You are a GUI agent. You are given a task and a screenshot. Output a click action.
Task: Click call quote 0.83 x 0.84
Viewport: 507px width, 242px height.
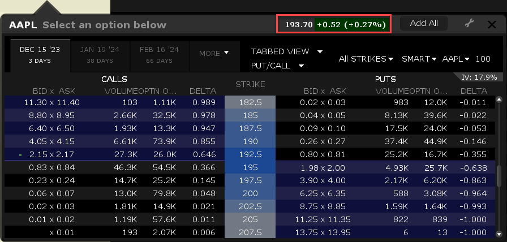[51, 167]
